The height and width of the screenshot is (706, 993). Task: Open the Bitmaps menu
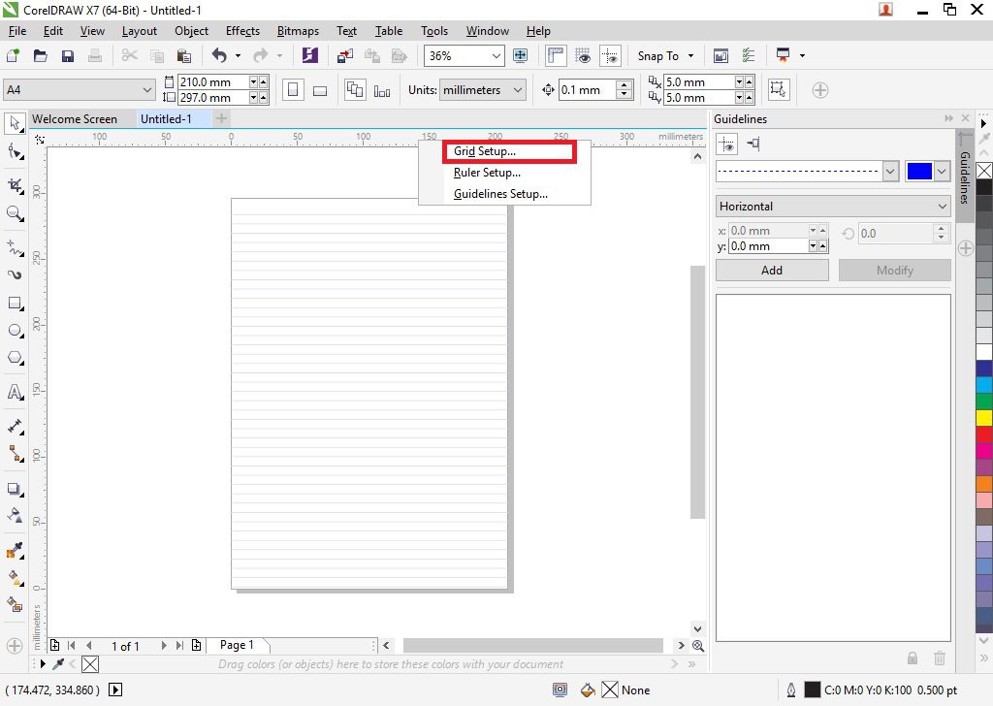[298, 31]
